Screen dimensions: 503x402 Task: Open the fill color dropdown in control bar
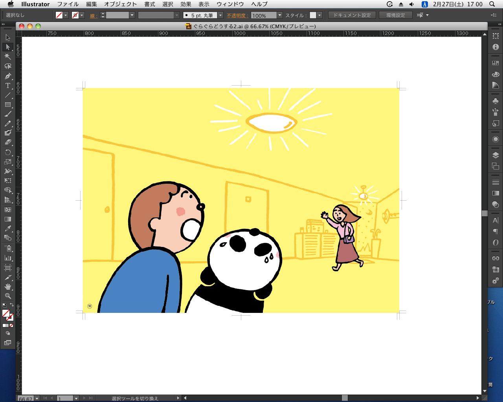click(x=66, y=15)
